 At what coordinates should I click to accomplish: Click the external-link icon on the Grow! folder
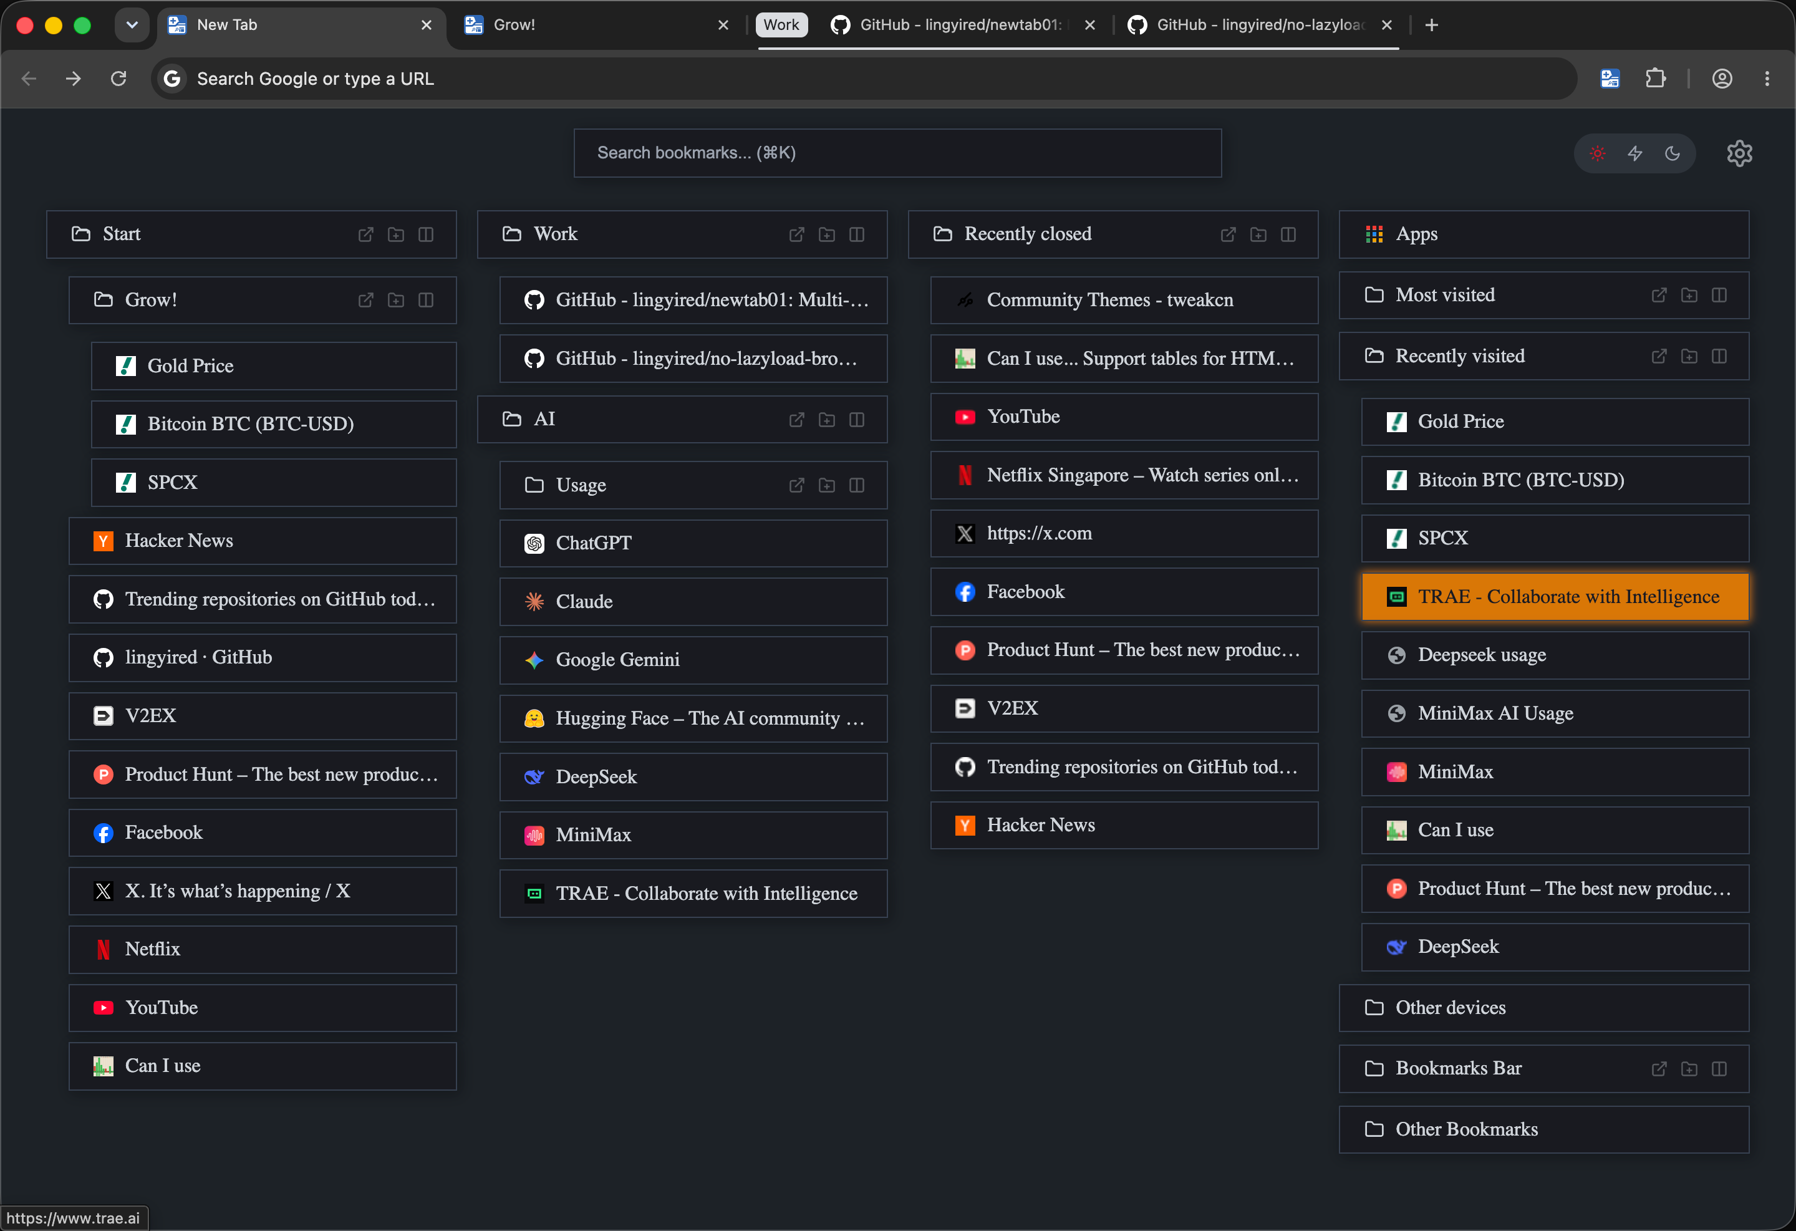365,300
